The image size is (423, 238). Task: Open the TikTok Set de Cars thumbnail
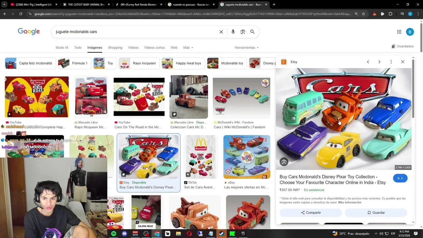coord(201,157)
